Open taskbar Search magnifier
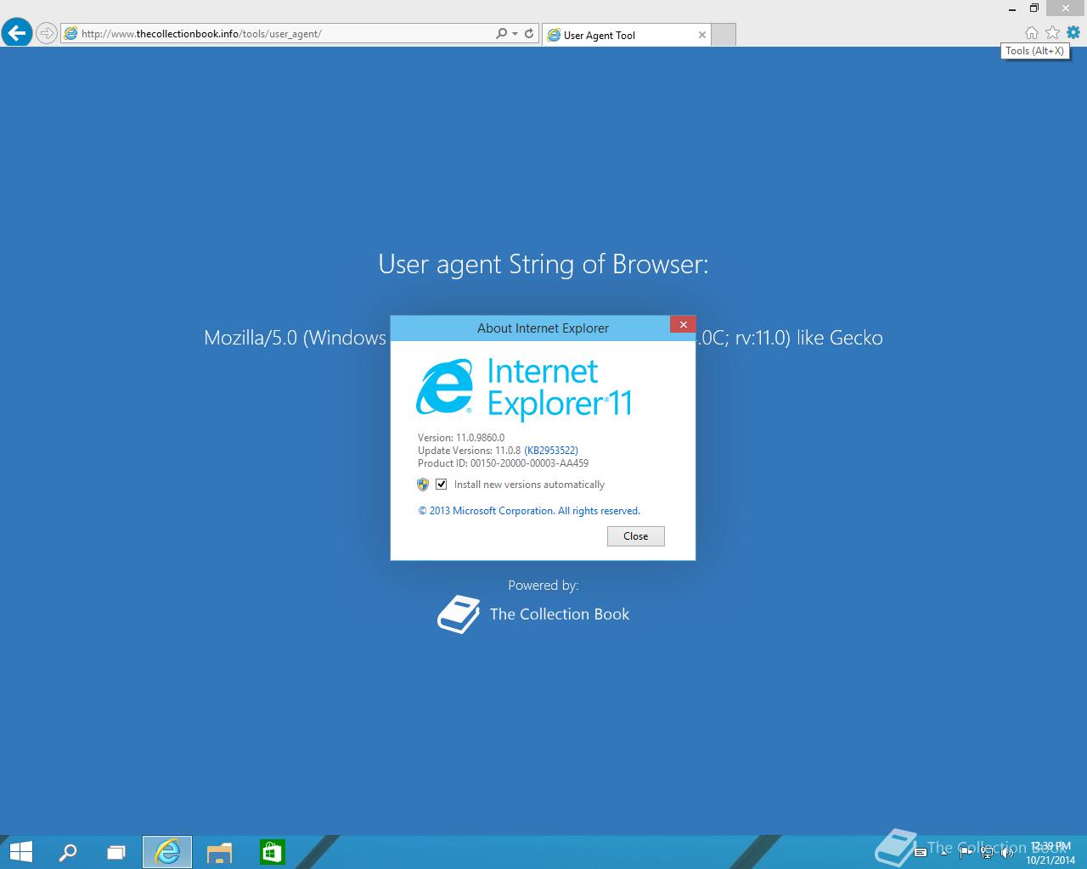The height and width of the screenshot is (869, 1087). pos(68,852)
